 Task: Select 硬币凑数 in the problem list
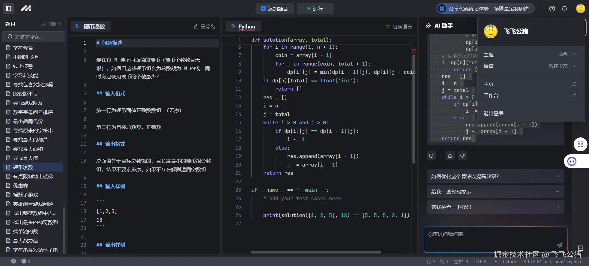(33, 167)
